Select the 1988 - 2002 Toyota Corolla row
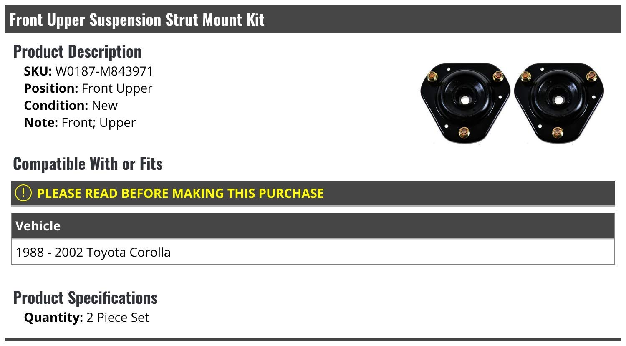Screen dimensions: 626x346 [313, 252]
